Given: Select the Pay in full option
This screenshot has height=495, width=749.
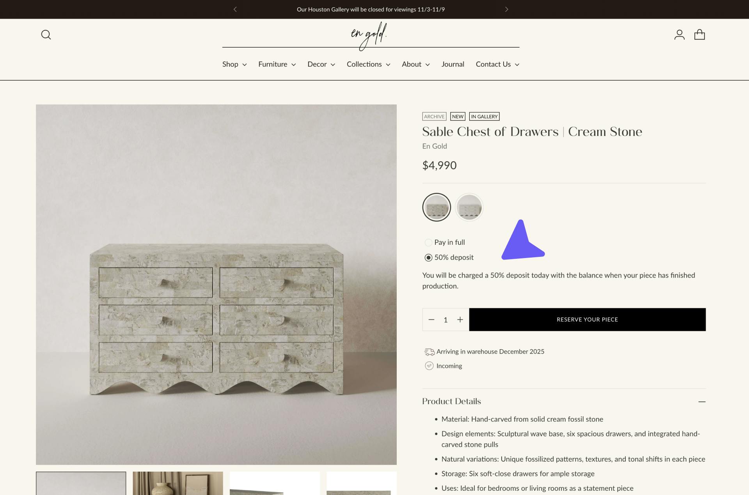Looking at the screenshot, I should (x=428, y=242).
